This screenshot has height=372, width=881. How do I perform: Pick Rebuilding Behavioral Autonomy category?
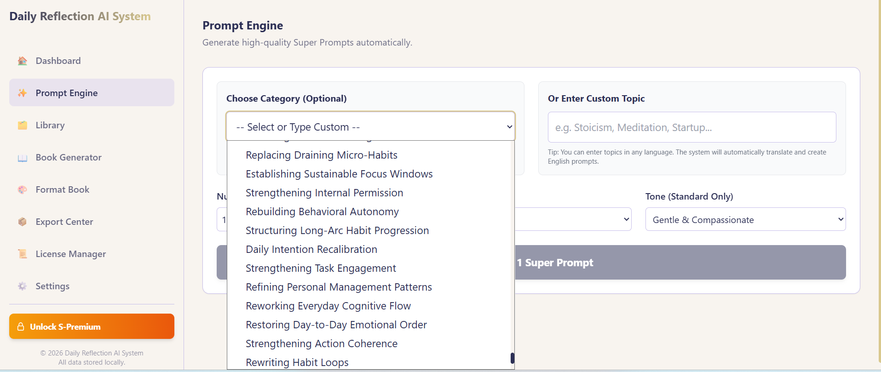pos(322,212)
